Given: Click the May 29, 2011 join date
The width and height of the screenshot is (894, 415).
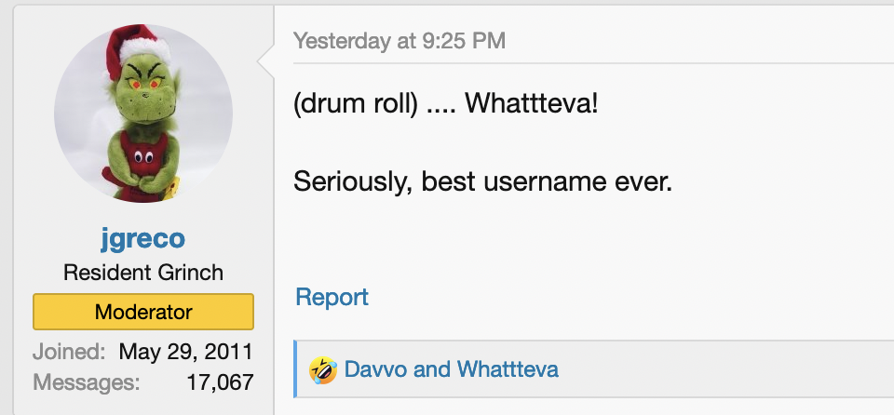Looking at the screenshot, I should (185, 352).
